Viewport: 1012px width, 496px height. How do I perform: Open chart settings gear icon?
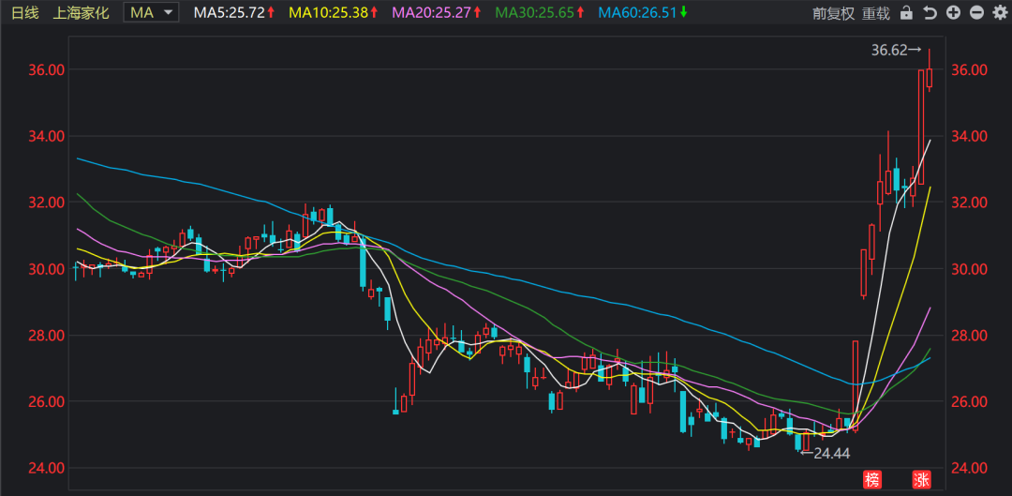[999, 13]
